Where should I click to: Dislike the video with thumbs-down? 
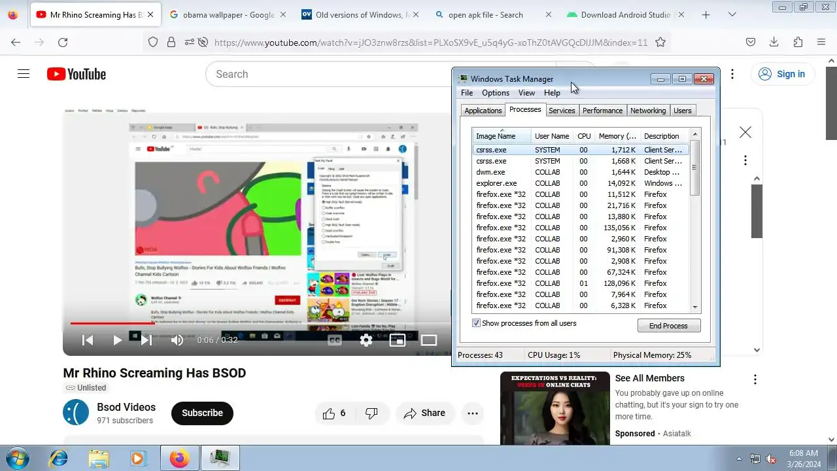(371, 413)
